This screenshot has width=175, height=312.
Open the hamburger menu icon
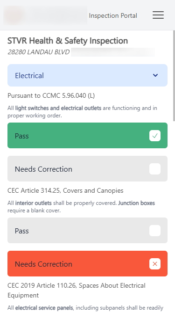[x=158, y=15]
